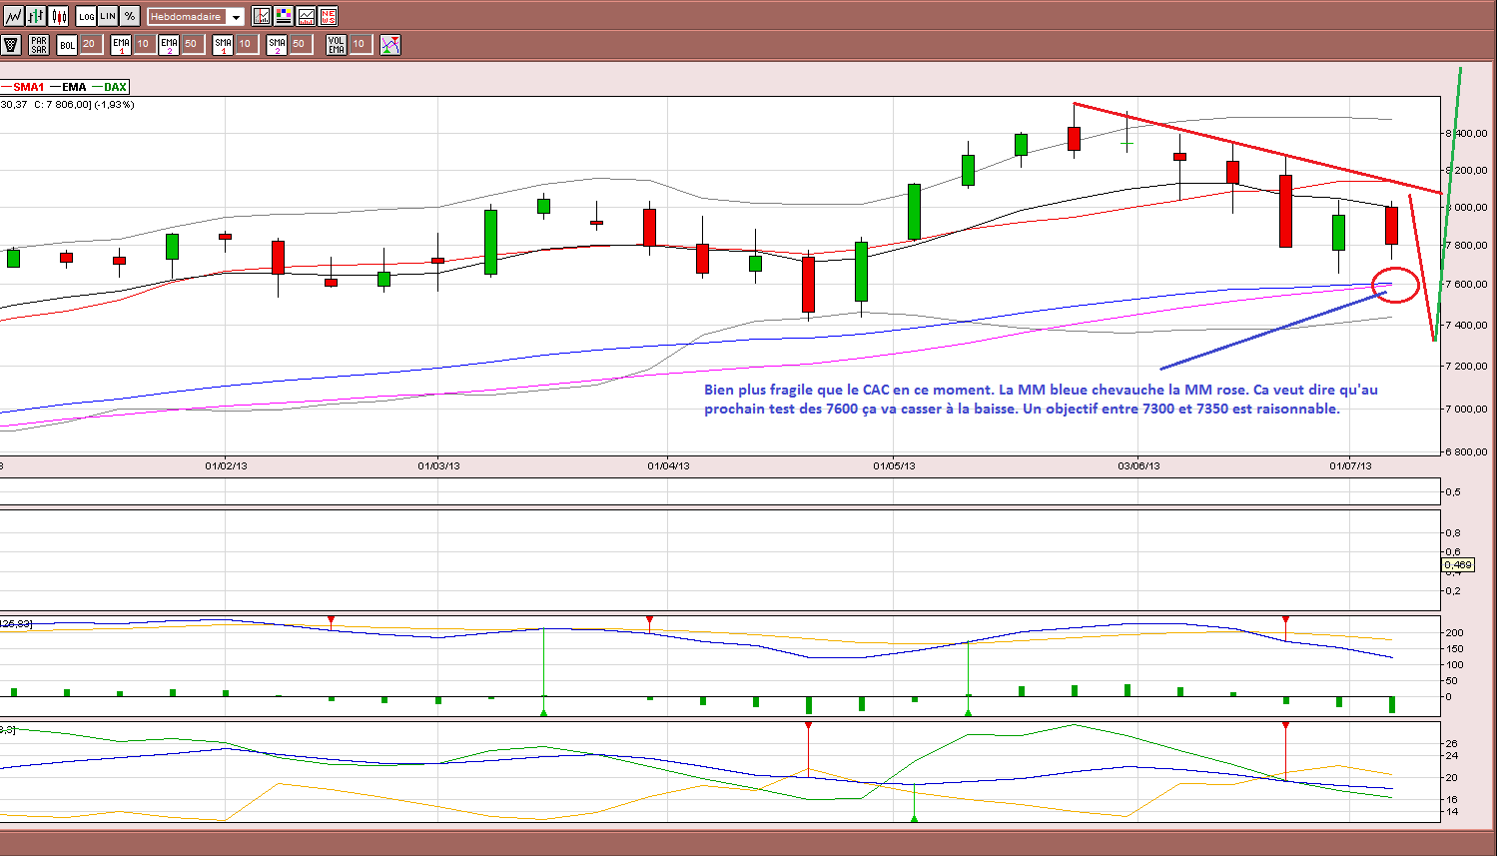Click the -1,93% change value
The width and height of the screenshot is (1497, 856).
(115, 104)
